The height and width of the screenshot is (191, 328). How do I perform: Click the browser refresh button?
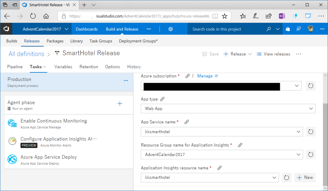pyautogui.click(x=33, y=16)
